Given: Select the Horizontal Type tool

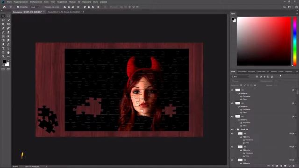Looking at the screenshot, I should 3,49.
